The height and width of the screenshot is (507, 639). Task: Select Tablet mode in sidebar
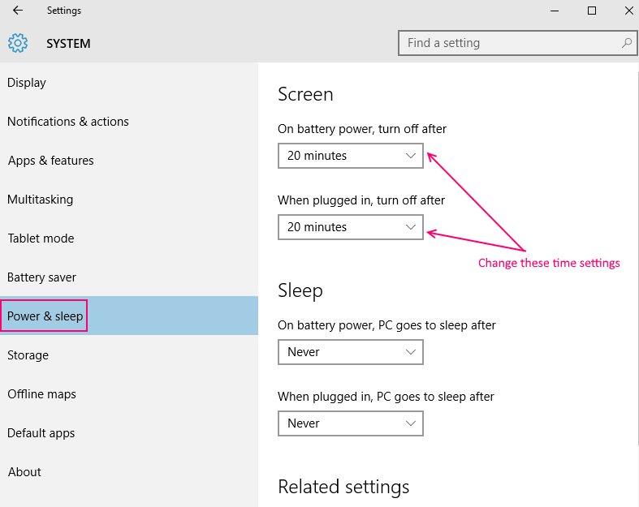[x=129, y=238]
